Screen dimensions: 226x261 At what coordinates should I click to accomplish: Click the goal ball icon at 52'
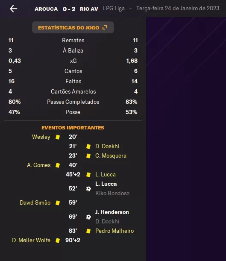pos(88,189)
